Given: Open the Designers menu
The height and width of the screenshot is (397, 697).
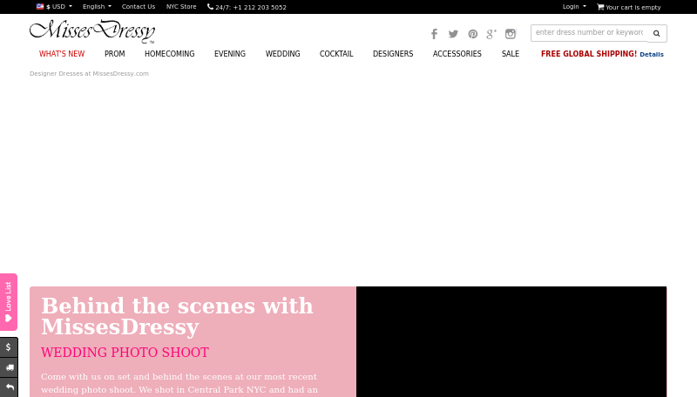Looking at the screenshot, I should tap(393, 54).
